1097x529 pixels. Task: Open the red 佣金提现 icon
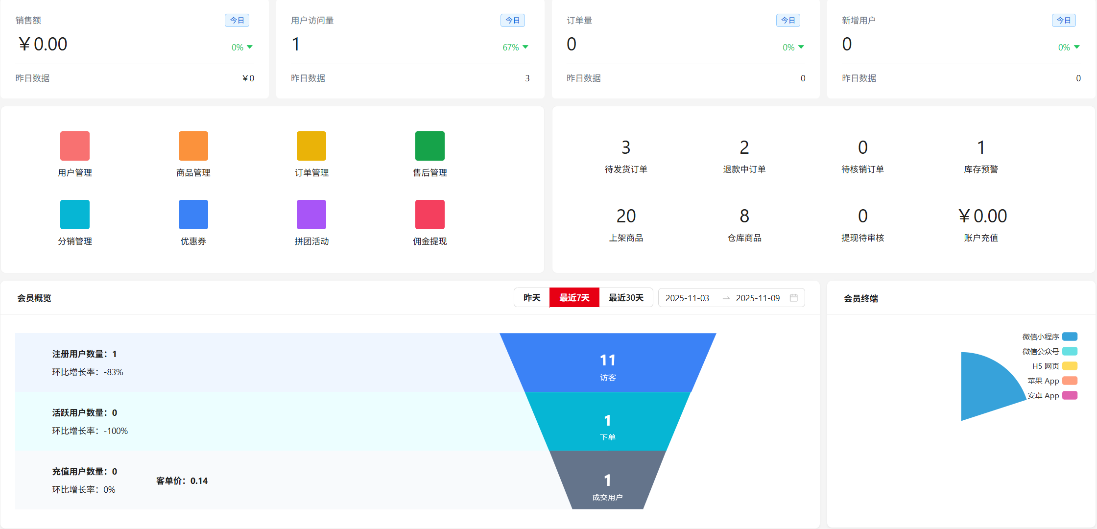[429, 215]
